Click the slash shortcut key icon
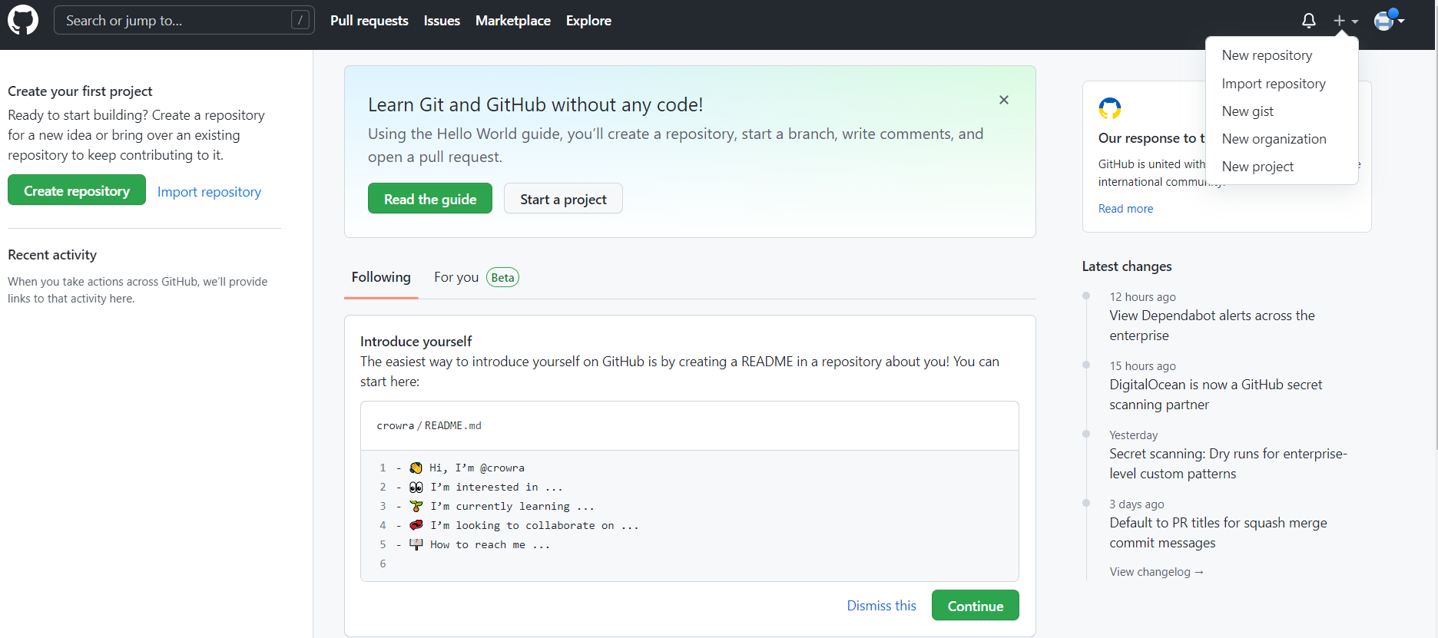Screen dimensions: 1438x638 300,20
